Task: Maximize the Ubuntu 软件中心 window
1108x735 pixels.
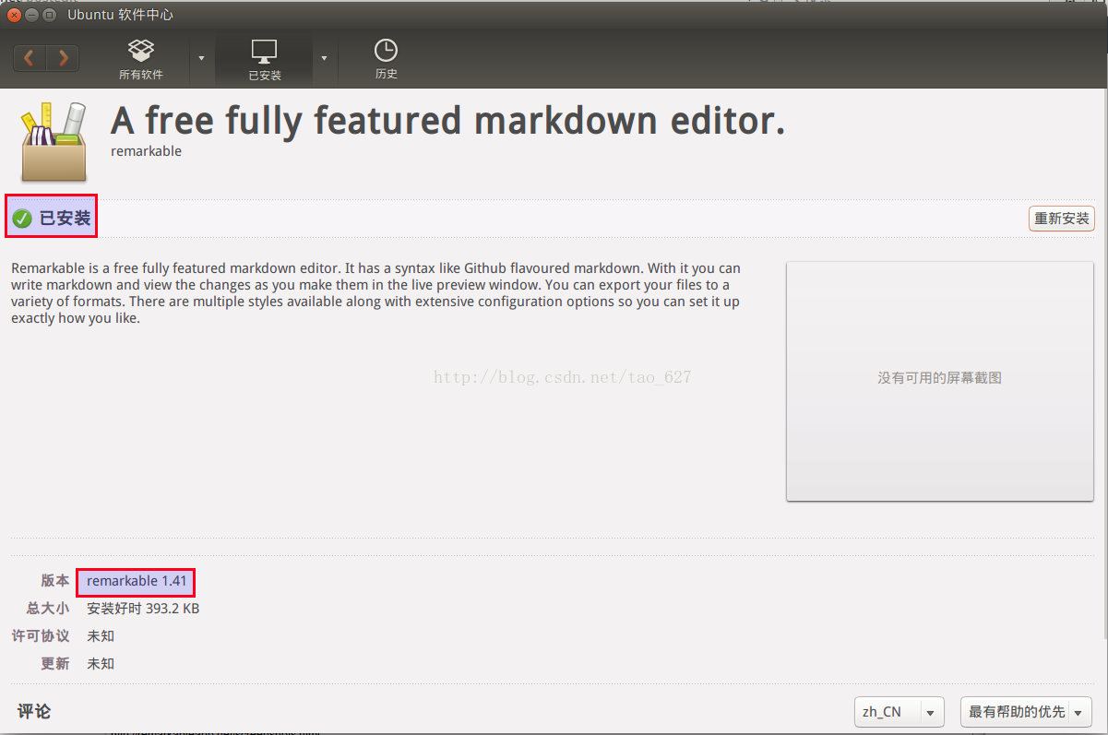Action: click(x=49, y=15)
